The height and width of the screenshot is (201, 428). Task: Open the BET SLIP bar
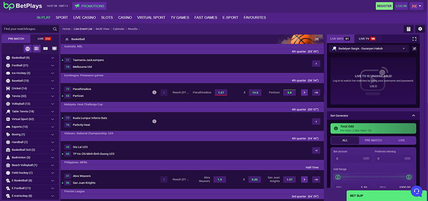click(387, 196)
